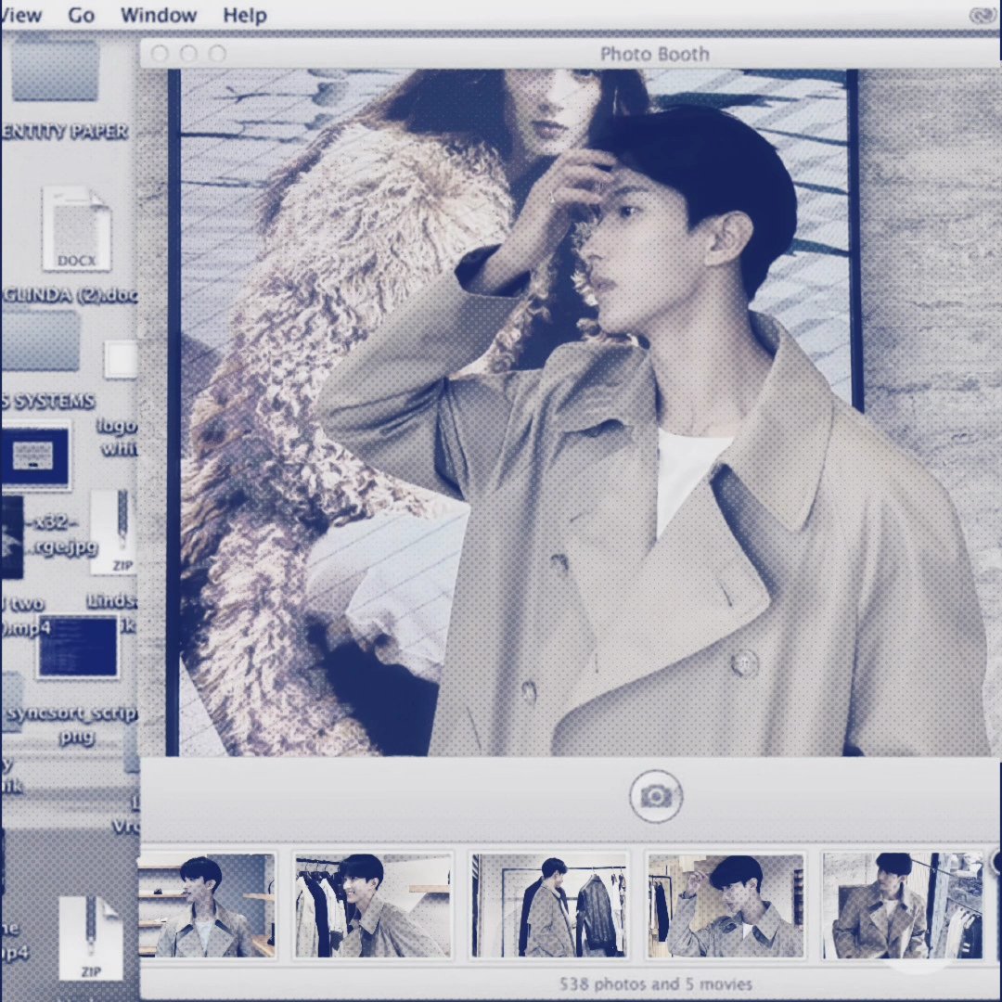The image size is (1002, 1002).
Task: Select the screenshot thumbnail icon under S SYSTEMS
Action: (x=36, y=456)
